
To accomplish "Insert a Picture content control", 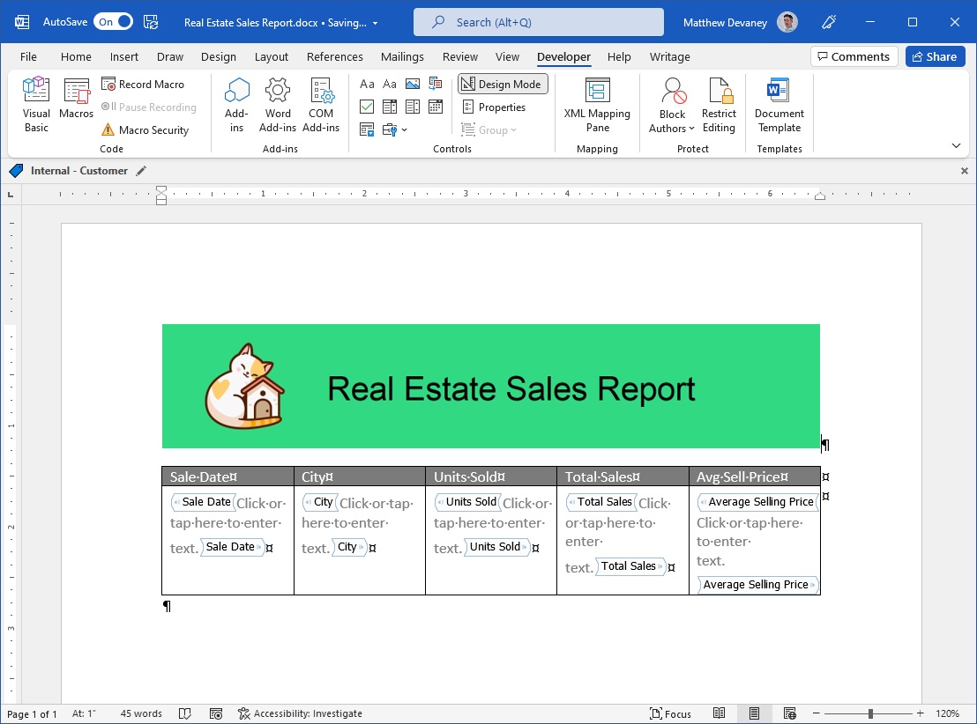I will [413, 84].
